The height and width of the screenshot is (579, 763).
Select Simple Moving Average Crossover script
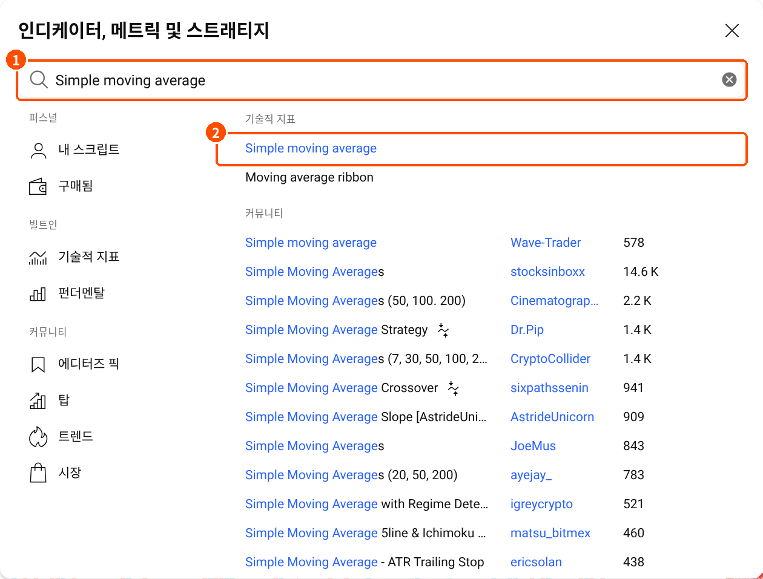tap(342, 388)
